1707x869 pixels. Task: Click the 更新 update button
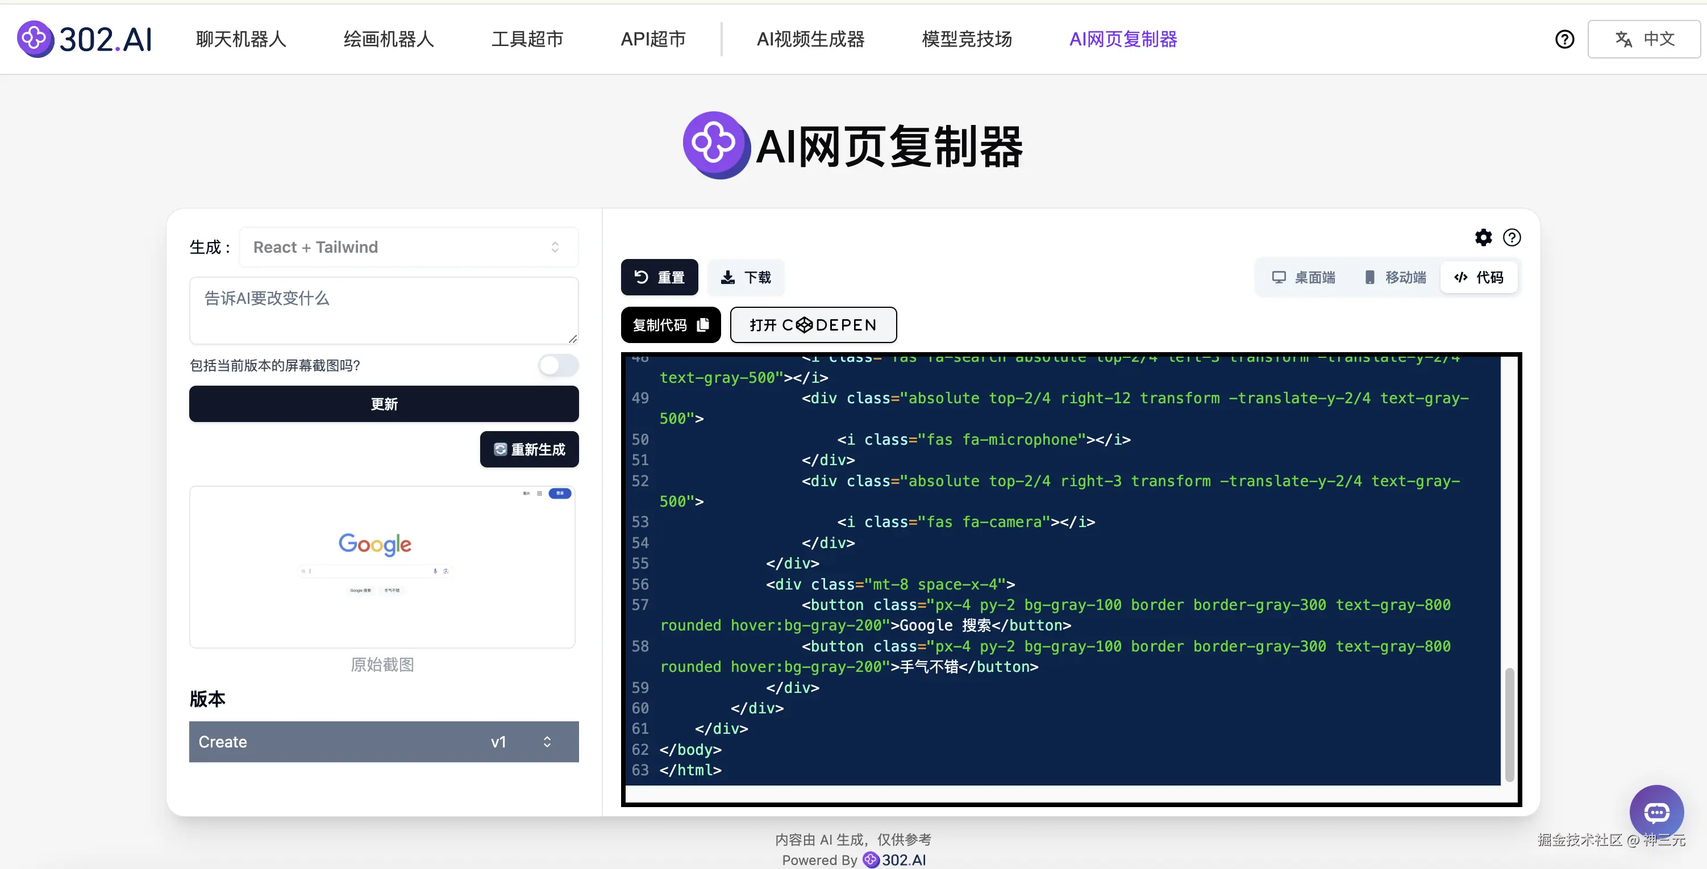(384, 404)
